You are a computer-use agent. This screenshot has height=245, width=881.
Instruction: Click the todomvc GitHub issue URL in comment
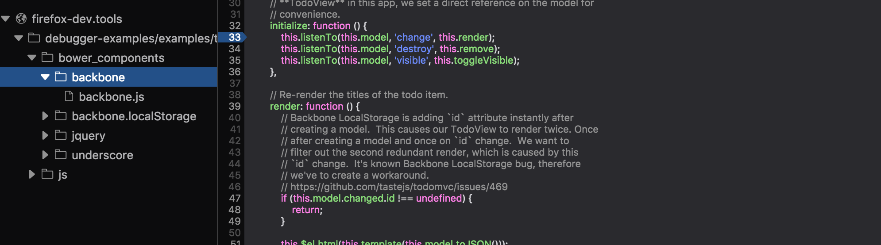(399, 187)
